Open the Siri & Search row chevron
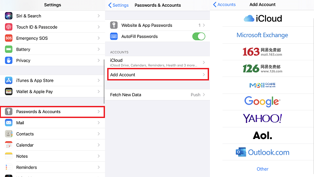This screenshot has height=177, width=314. [x=99, y=16]
